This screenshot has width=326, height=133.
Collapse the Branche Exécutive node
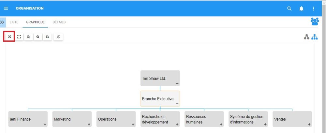[177, 104]
